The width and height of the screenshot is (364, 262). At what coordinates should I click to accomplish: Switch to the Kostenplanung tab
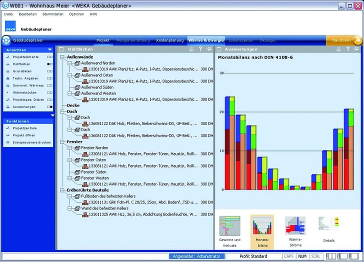pos(170,40)
